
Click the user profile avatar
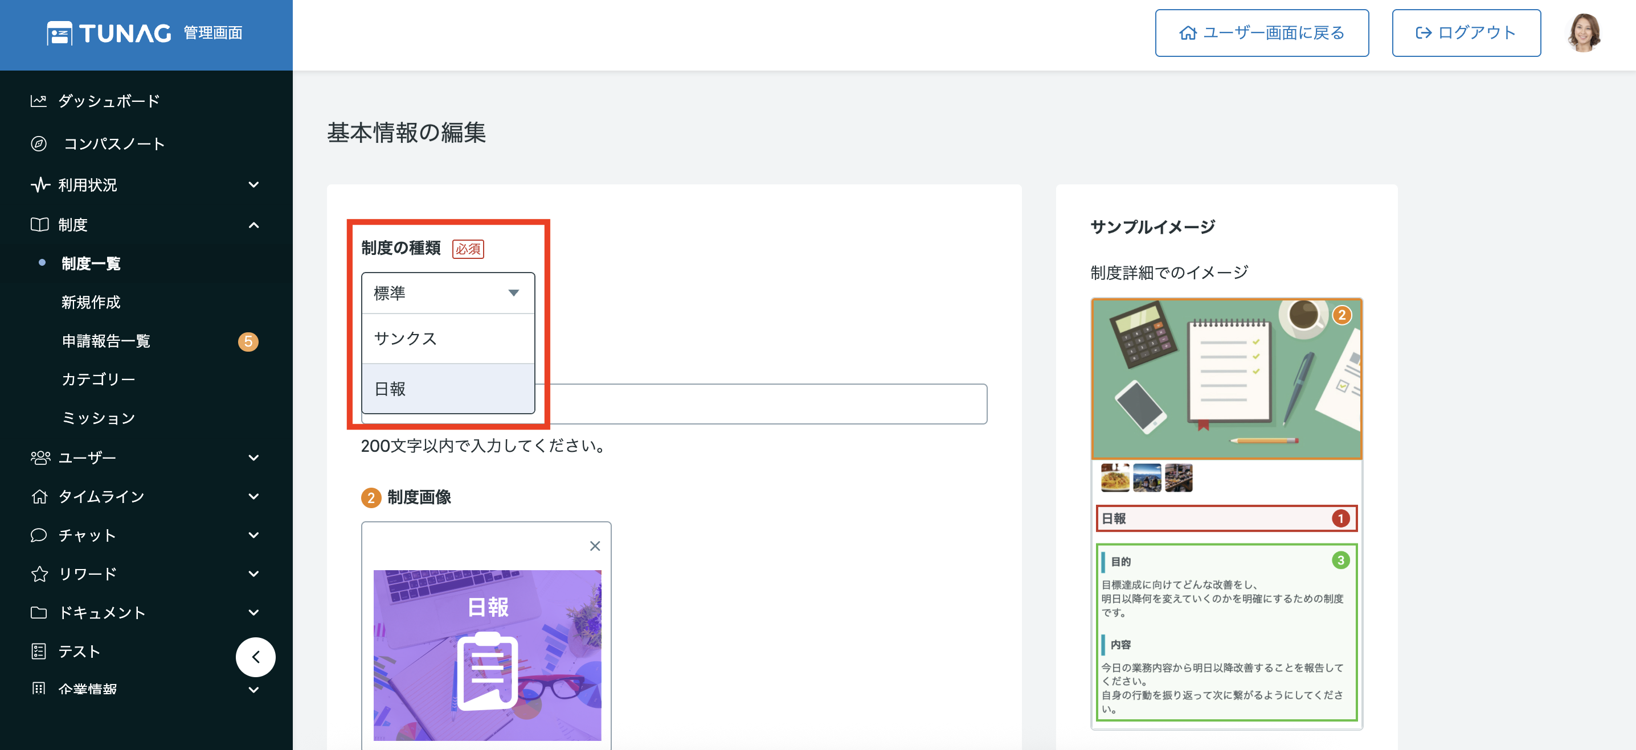(1583, 33)
